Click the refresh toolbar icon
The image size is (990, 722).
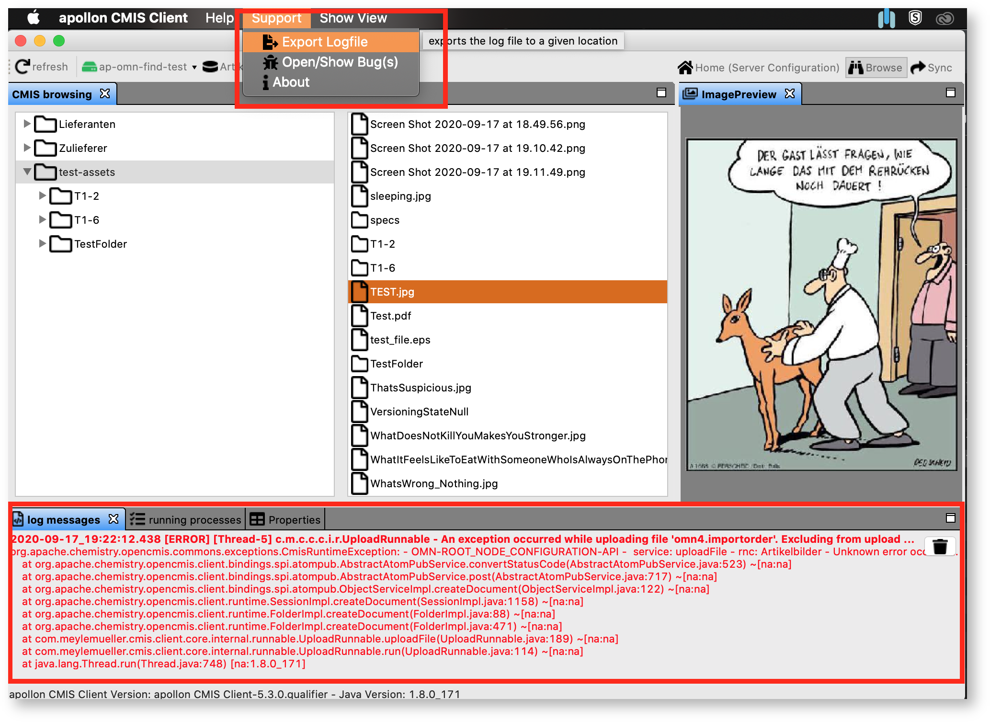tap(23, 67)
